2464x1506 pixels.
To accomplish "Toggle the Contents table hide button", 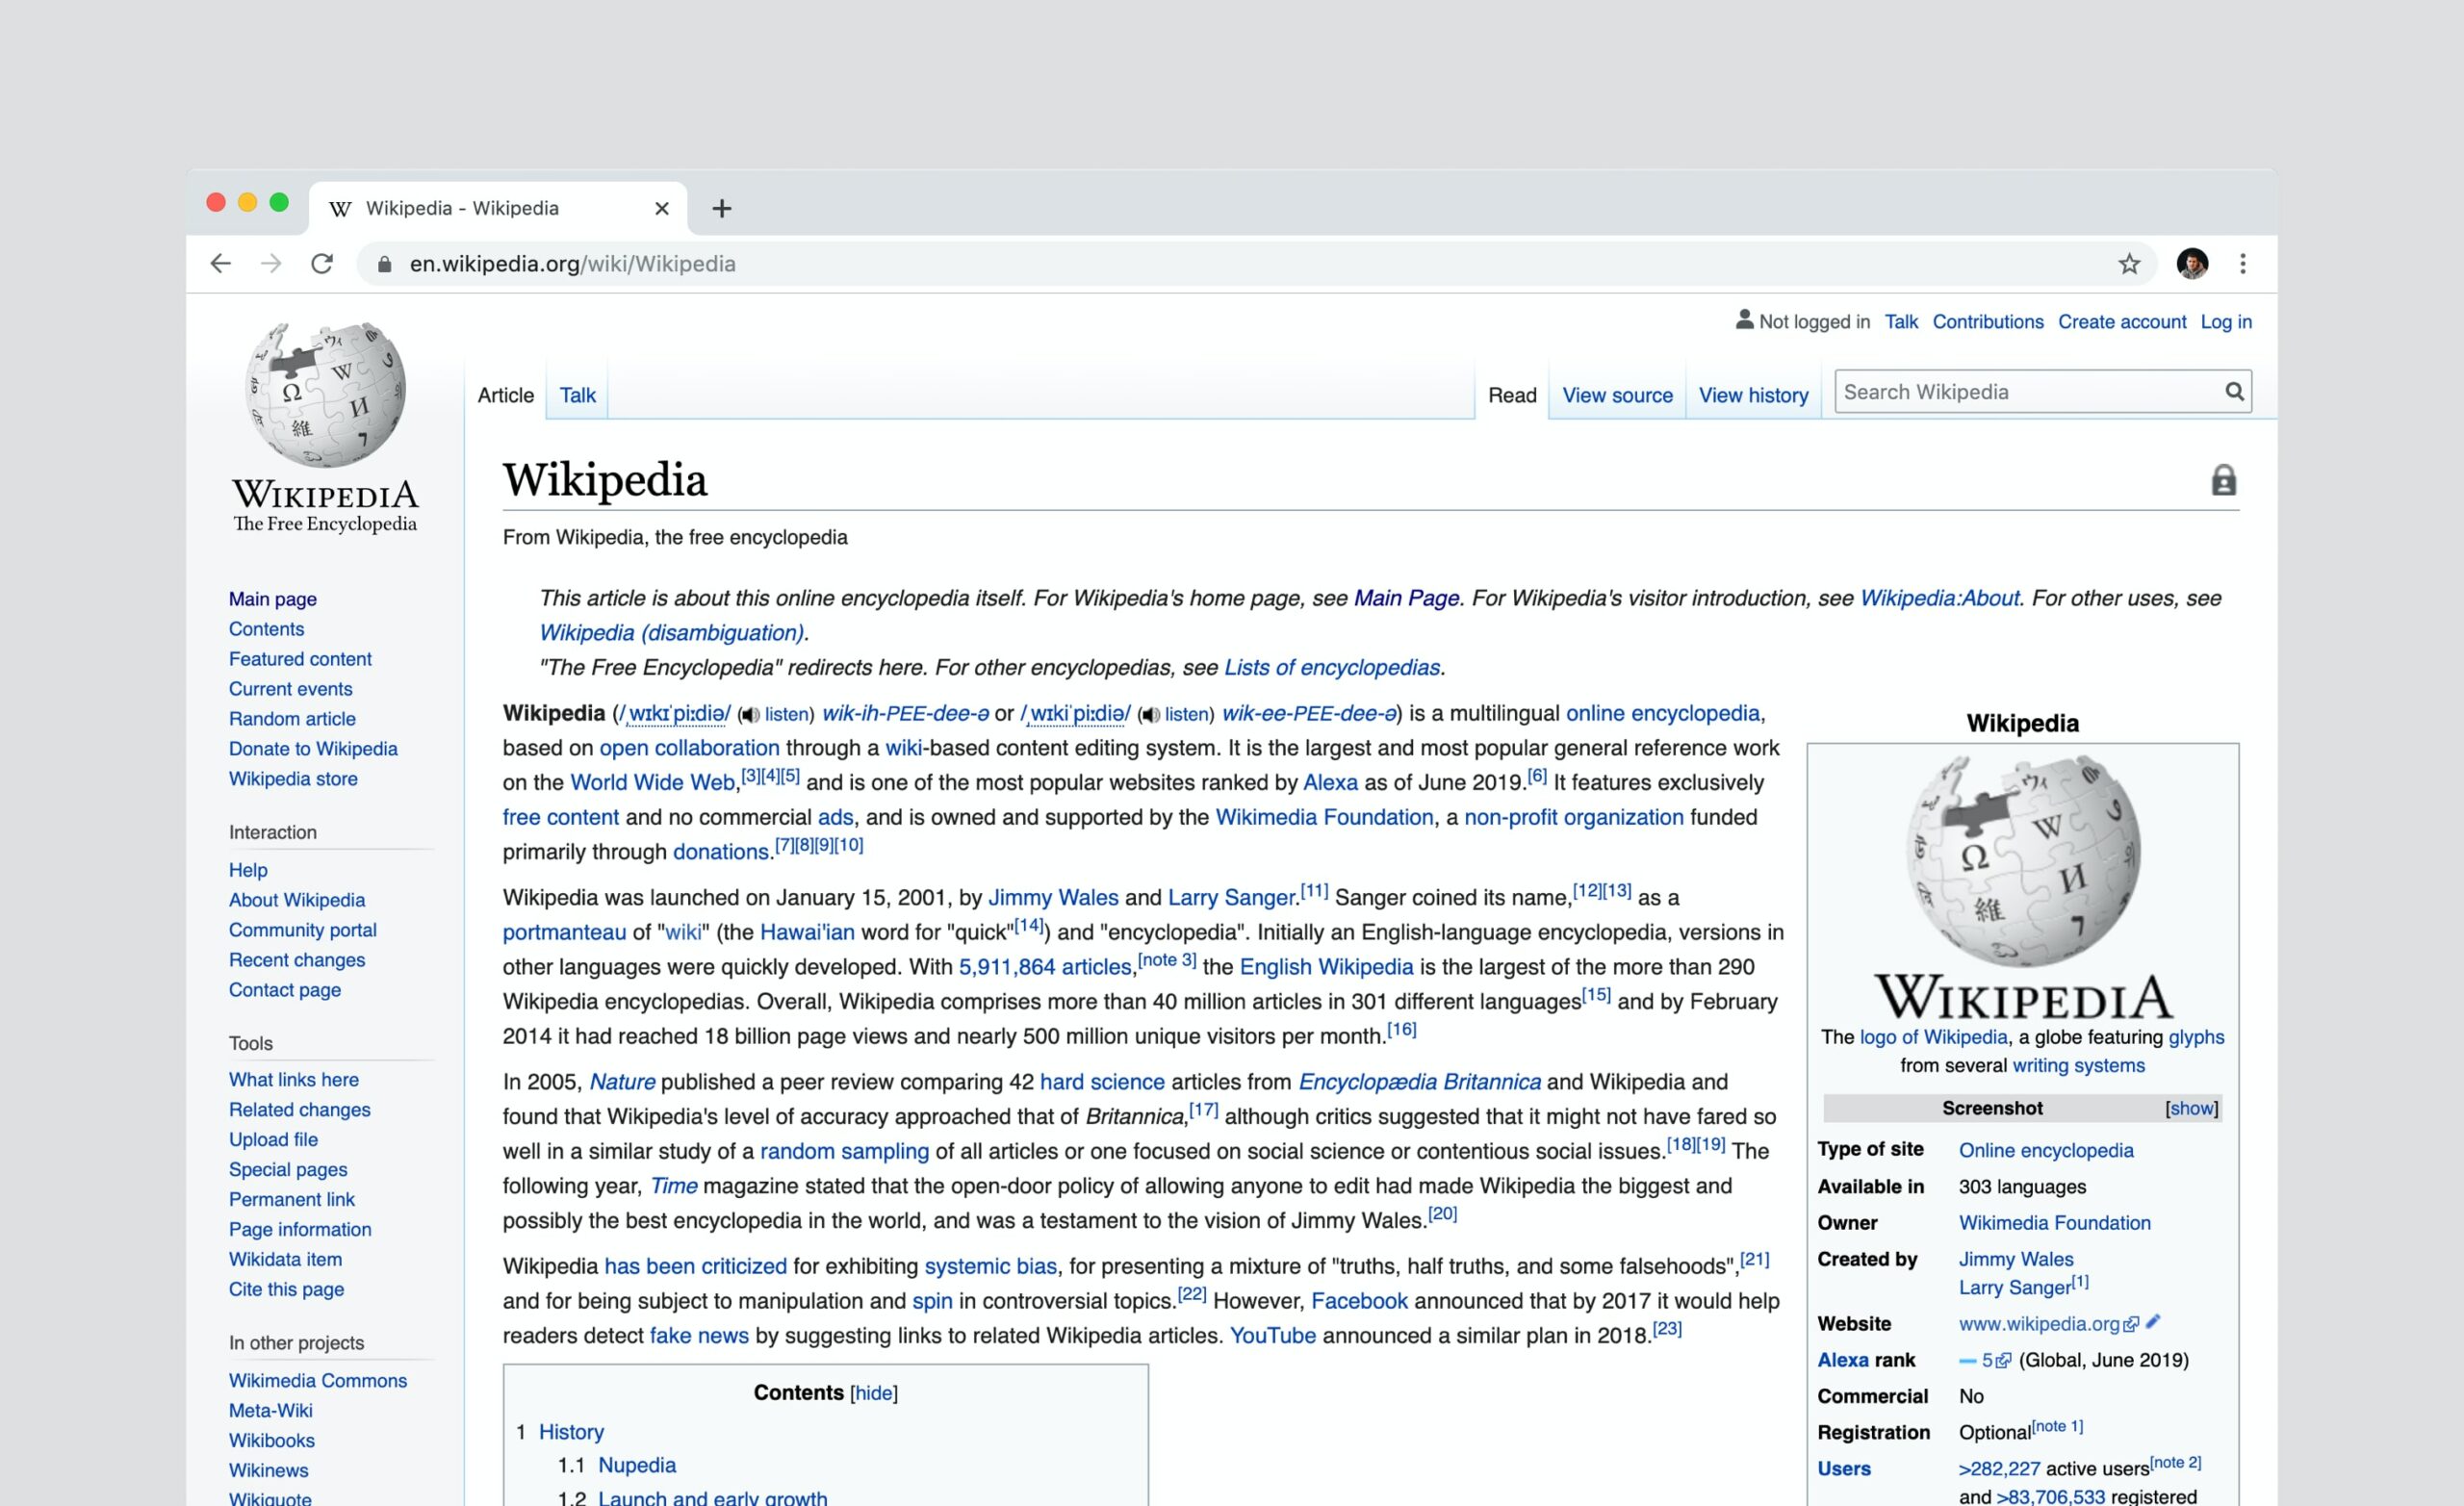I will tap(873, 1391).
